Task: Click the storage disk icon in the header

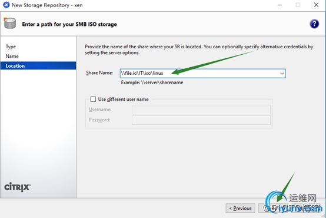Action: point(10,23)
